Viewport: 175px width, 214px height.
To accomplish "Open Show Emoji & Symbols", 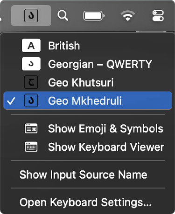I will click(x=88, y=128).
